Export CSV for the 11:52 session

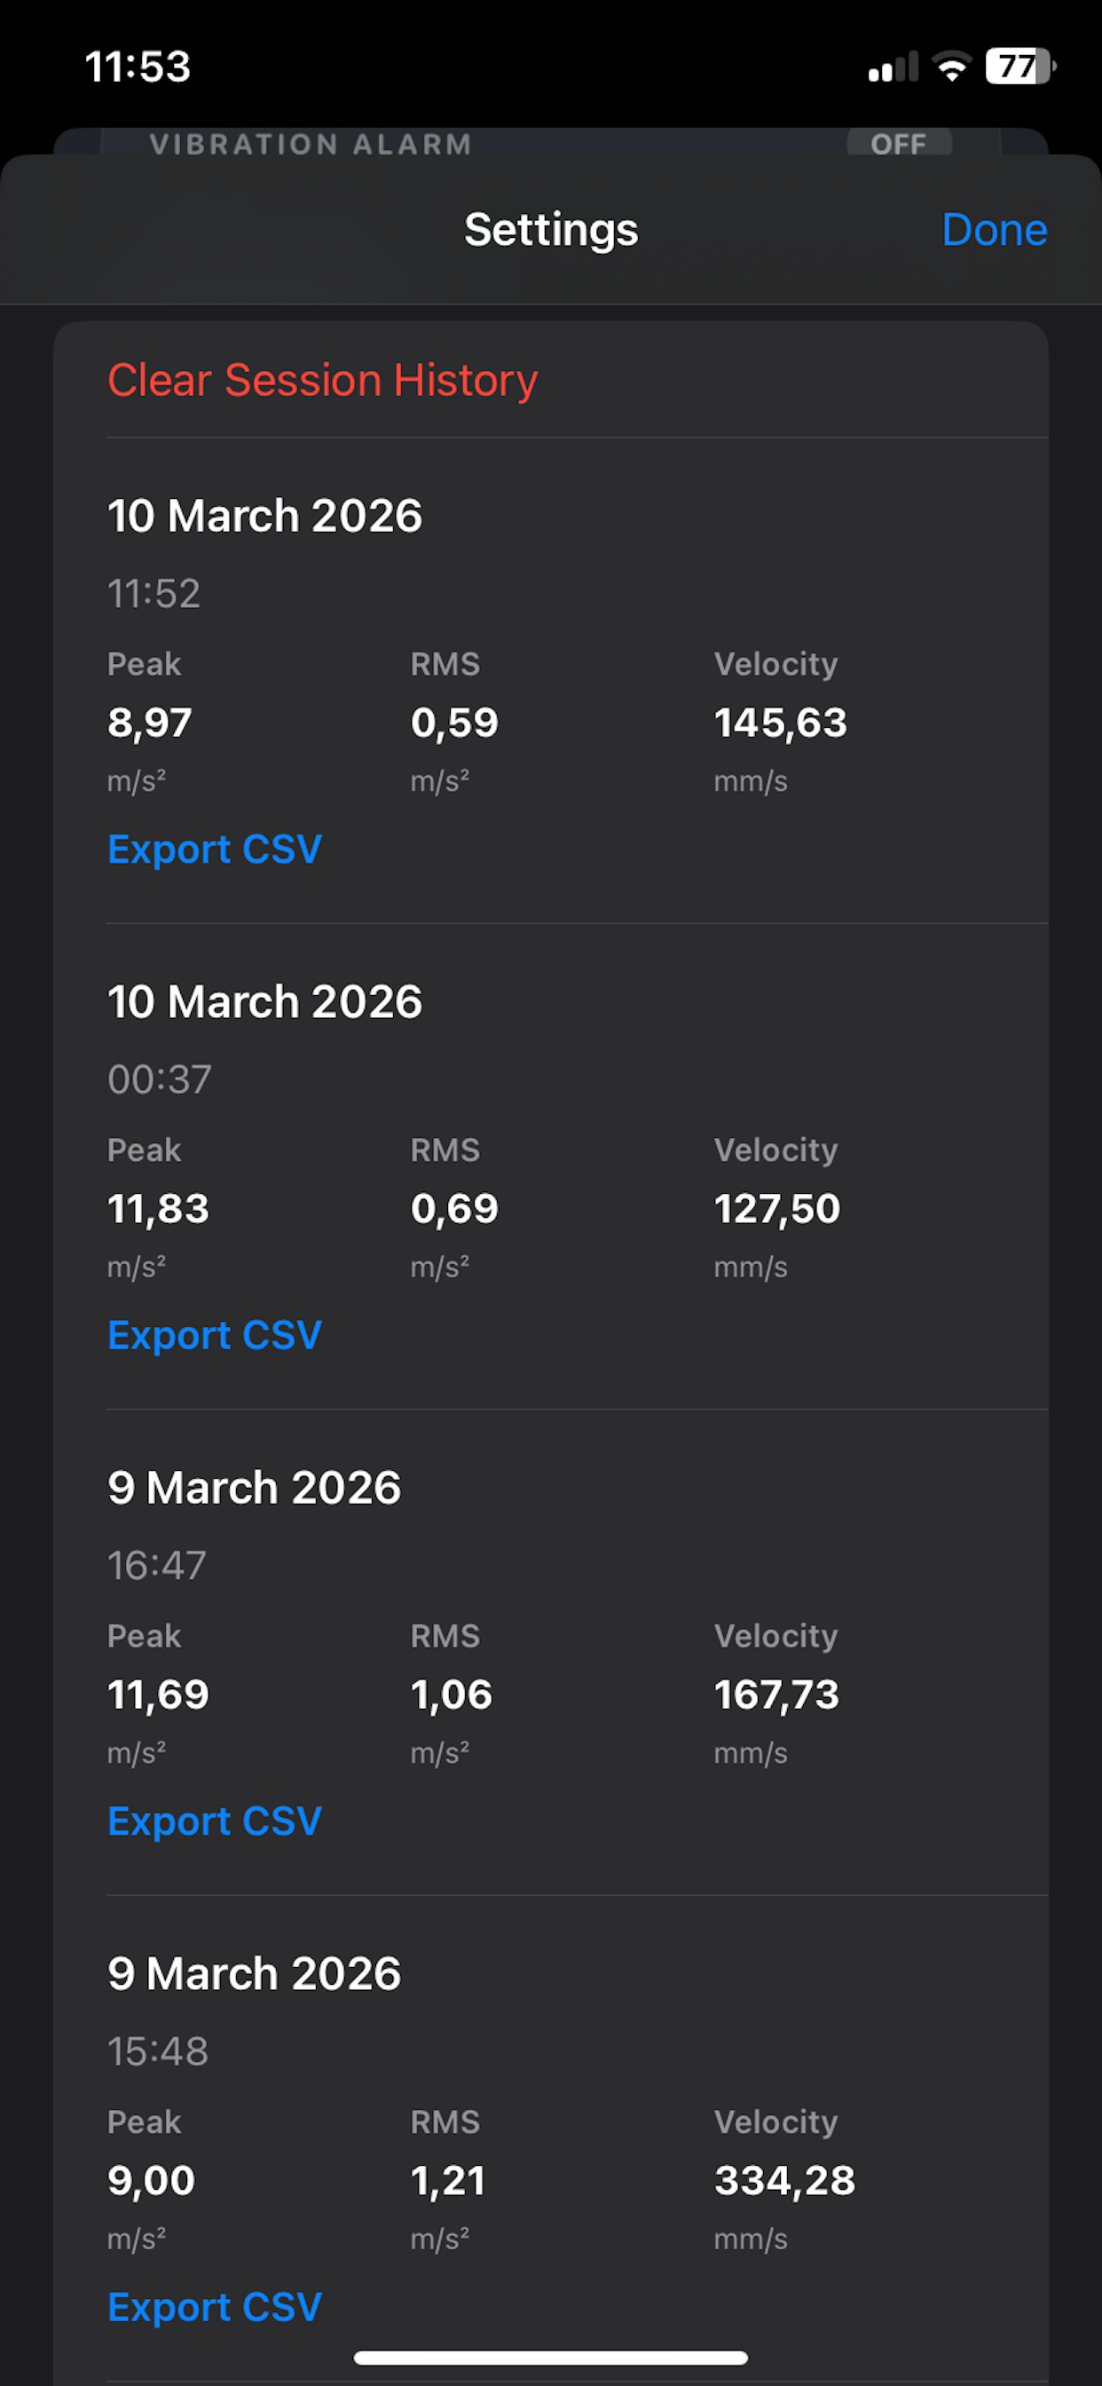[215, 849]
